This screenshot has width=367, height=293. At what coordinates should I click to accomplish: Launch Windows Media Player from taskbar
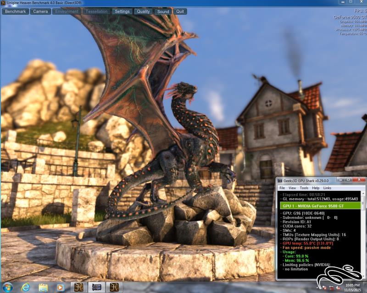pyautogui.click(x=60, y=287)
